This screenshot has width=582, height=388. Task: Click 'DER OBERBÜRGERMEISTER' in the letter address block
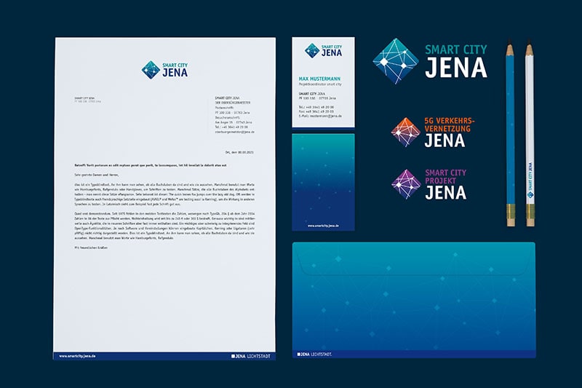coord(233,103)
